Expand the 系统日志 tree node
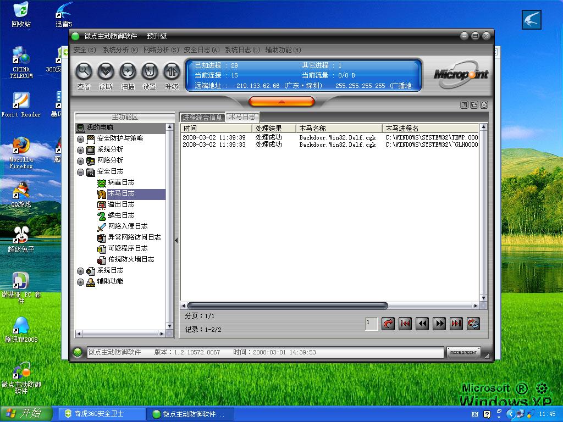 [x=80, y=271]
